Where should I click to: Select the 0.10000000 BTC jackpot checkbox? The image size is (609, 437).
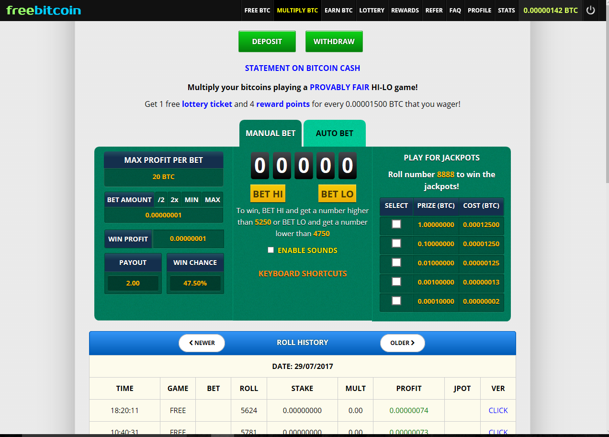point(396,243)
